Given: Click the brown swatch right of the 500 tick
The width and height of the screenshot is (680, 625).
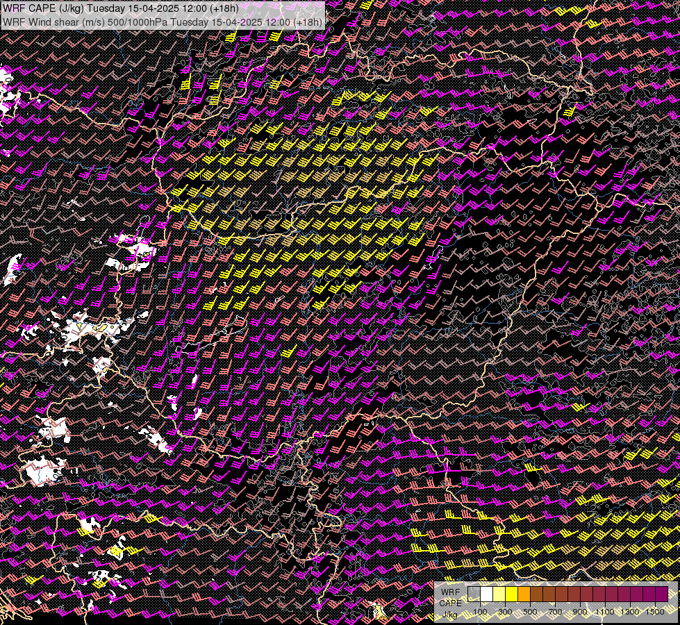Looking at the screenshot, I should [x=536, y=594].
